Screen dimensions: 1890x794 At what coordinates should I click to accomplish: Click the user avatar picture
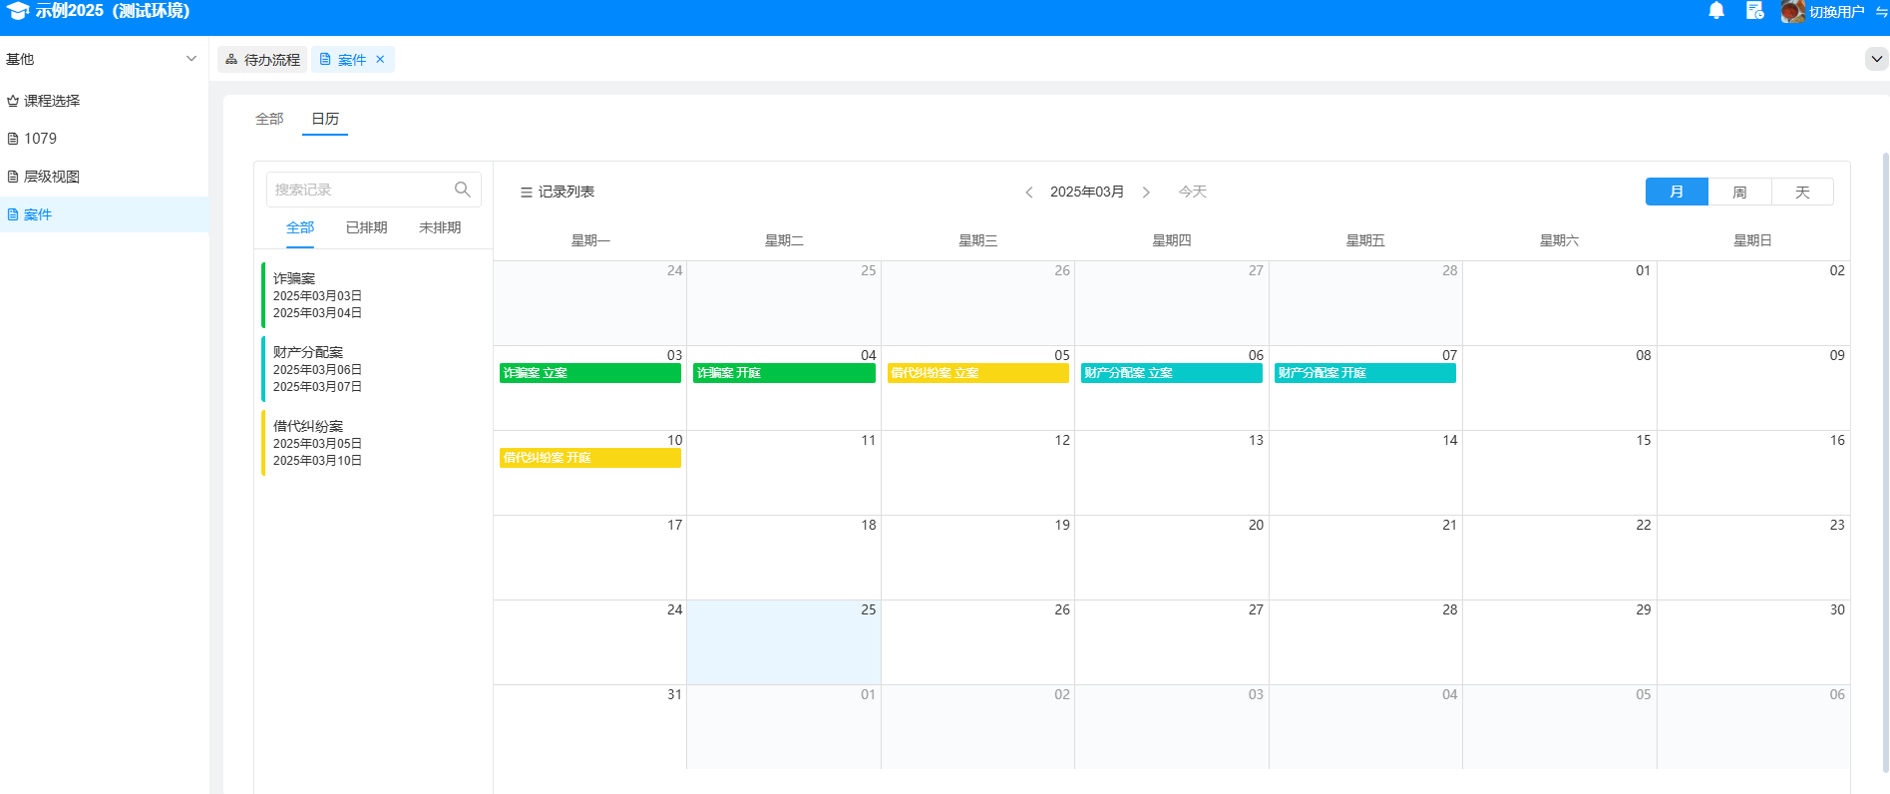point(1792,11)
